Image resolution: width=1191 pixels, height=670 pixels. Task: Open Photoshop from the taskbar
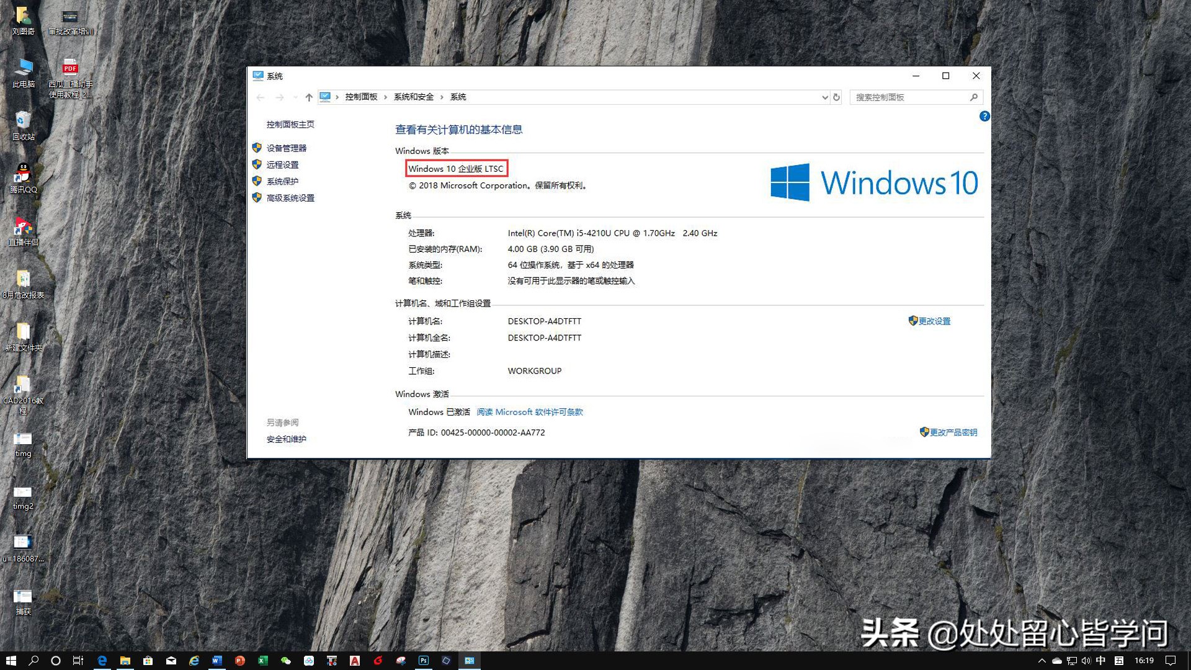point(423,661)
